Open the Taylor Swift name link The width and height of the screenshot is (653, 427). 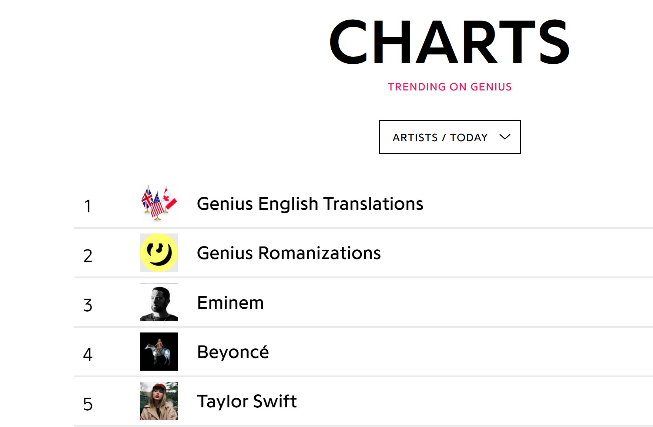(247, 401)
